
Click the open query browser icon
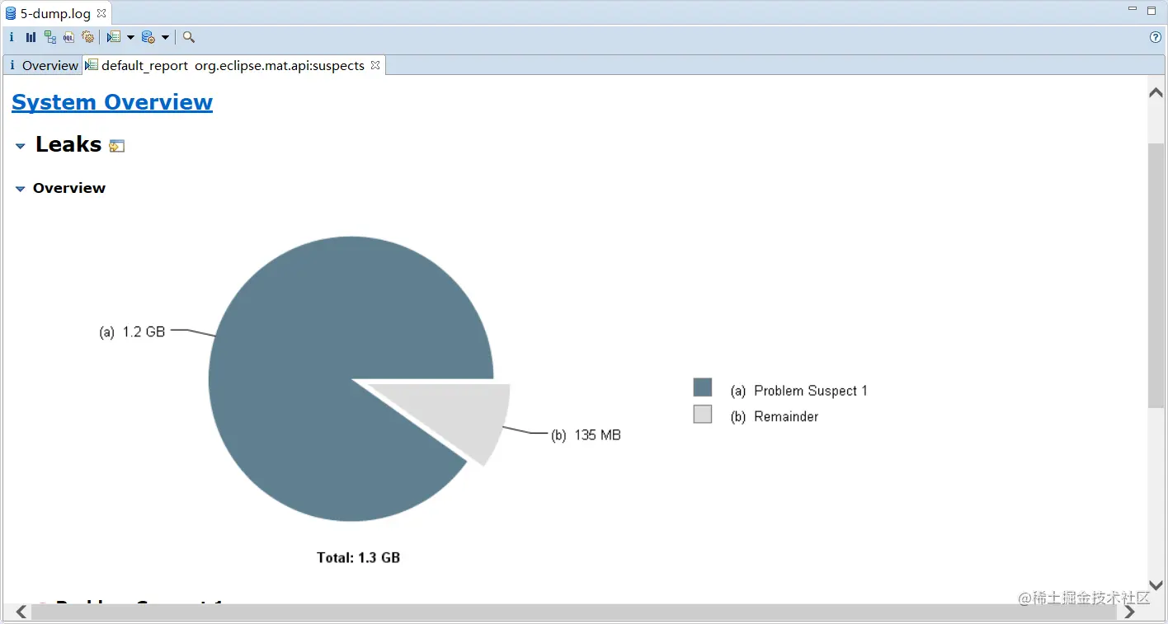coord(148,37)
